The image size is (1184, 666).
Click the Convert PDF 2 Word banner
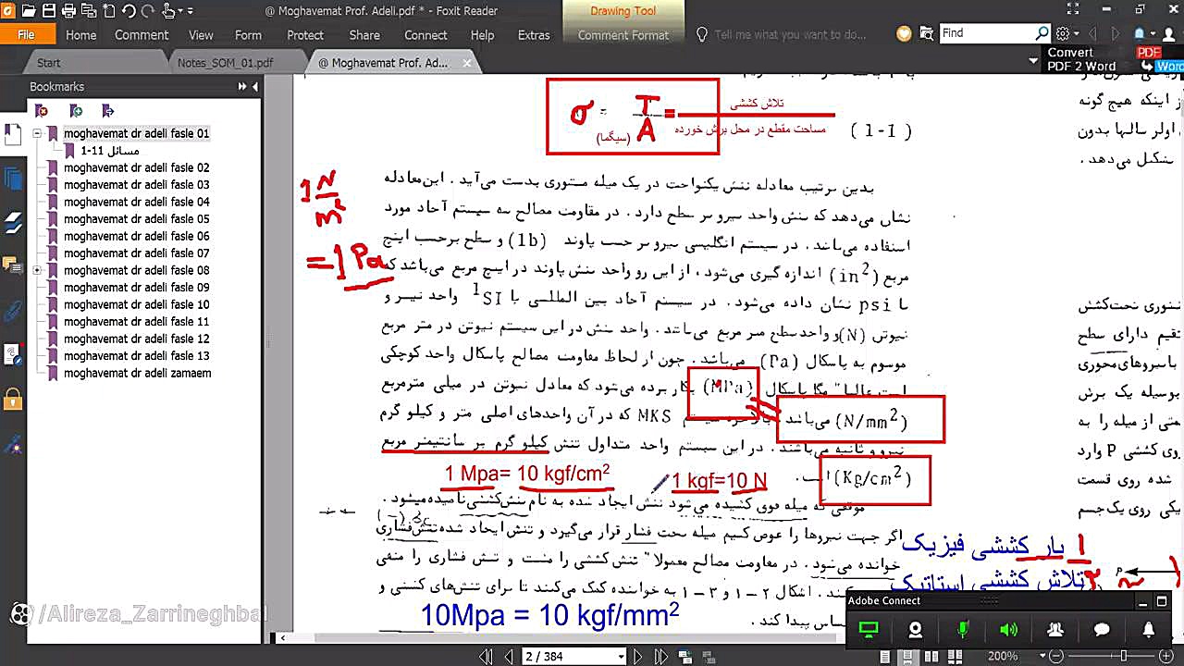(x=1115, y=59)
